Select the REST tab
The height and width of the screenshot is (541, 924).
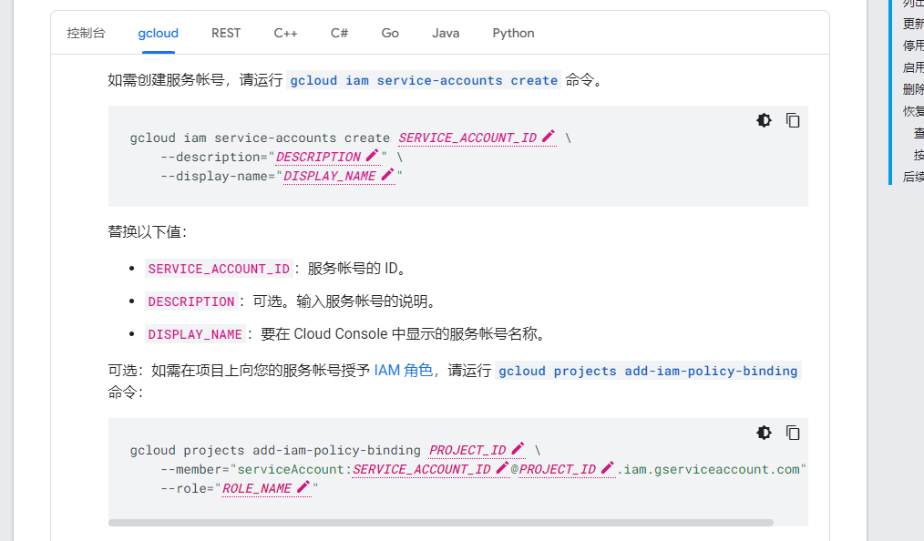226,33
